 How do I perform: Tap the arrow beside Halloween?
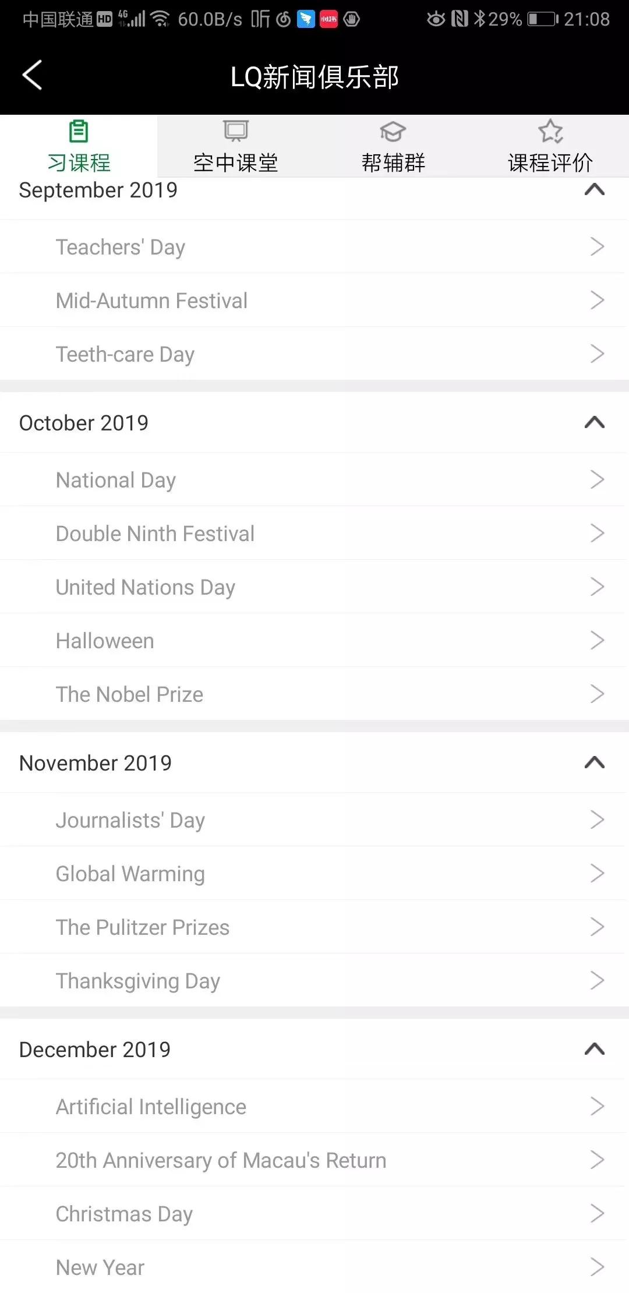pyautogui.click(x=597, y=640)
